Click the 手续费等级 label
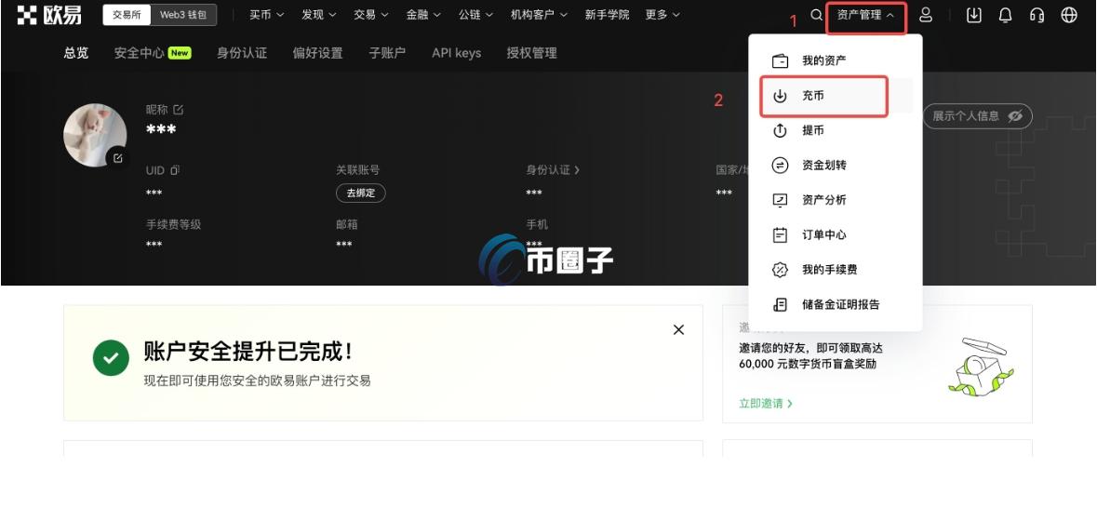This screenshot has height=520, width=1097. click(x=173, y=225)
